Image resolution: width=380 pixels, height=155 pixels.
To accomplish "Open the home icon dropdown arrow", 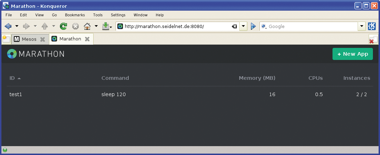I will [x=96, y=26].
